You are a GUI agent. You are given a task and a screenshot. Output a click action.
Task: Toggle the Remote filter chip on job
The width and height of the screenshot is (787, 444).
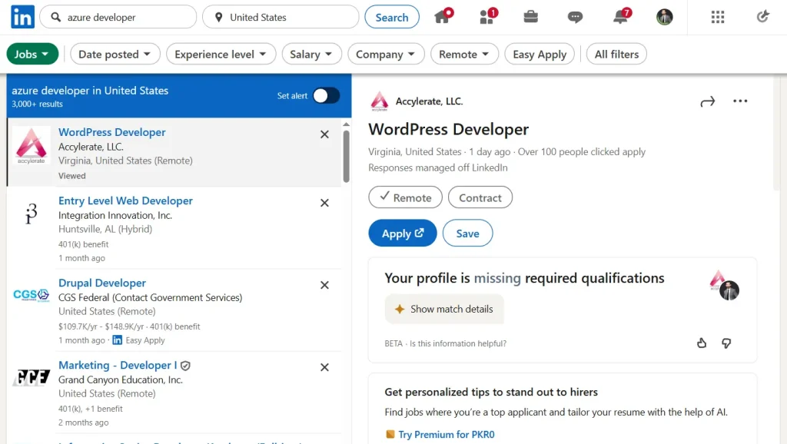coord(405,197)
